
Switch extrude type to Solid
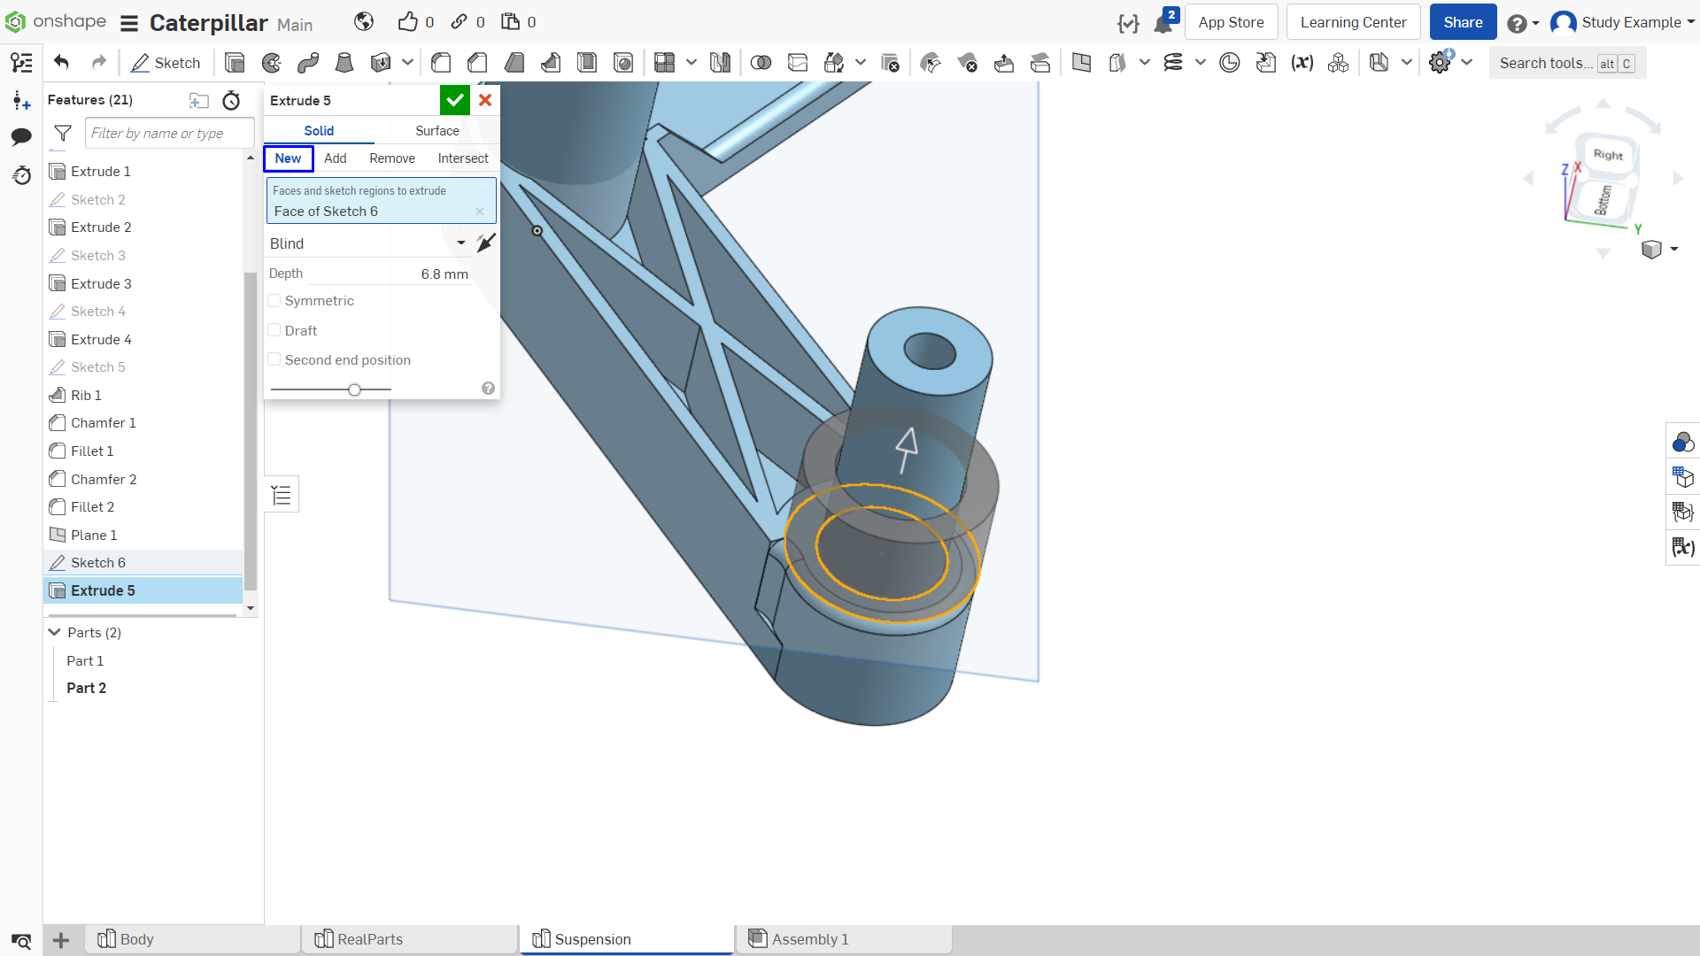point(319,131)
